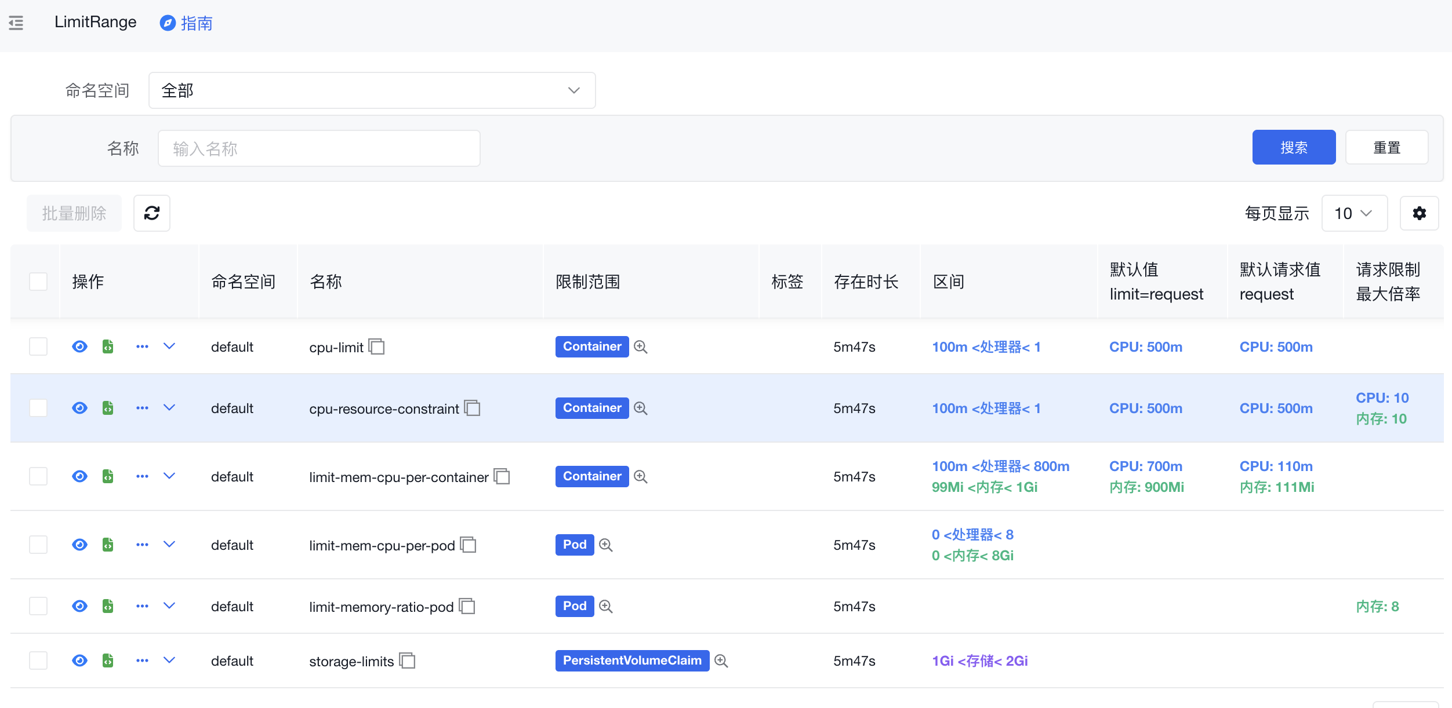This screenshot has height=708, width=1452.
Task: Click the 限制范围 column header
Action: (x=588, y=282)
